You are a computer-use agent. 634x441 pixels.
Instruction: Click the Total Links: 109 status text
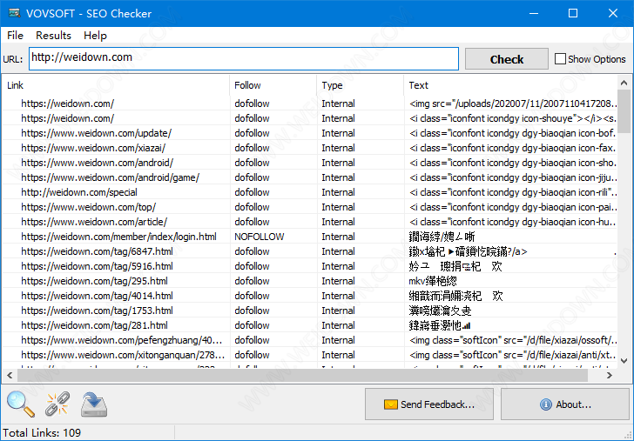(x=42, y=433)
